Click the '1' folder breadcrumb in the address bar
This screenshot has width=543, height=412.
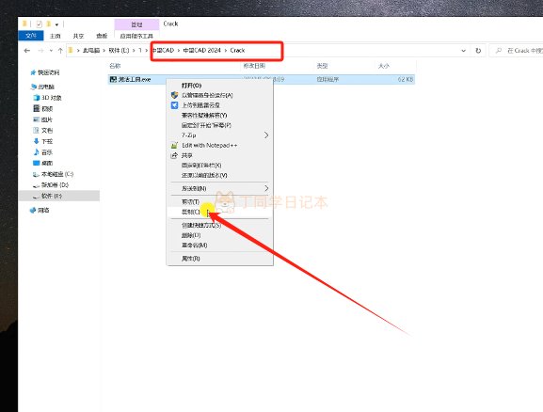tap(140, 51)
